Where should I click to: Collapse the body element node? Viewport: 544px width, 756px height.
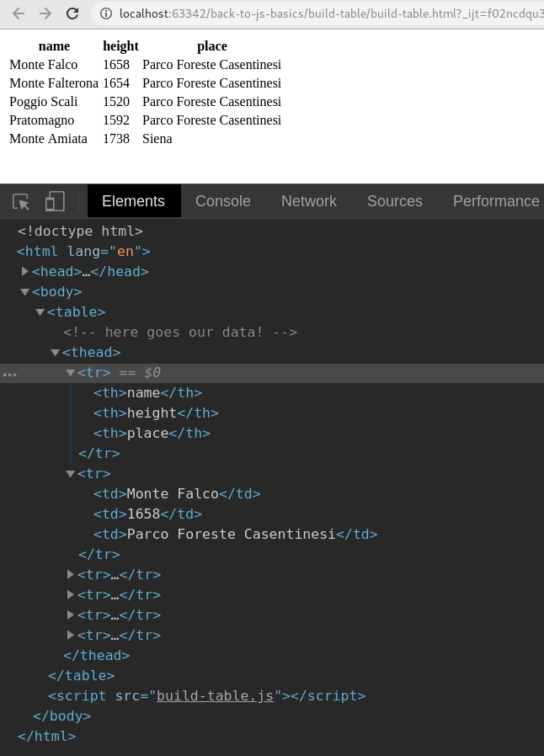click(x=25, y=292)
